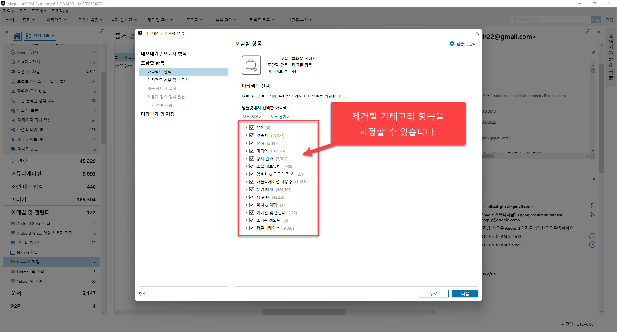Open the 아티팩트 dropdown selector
This screenshot has height=332, width=617.
[40, 36]
